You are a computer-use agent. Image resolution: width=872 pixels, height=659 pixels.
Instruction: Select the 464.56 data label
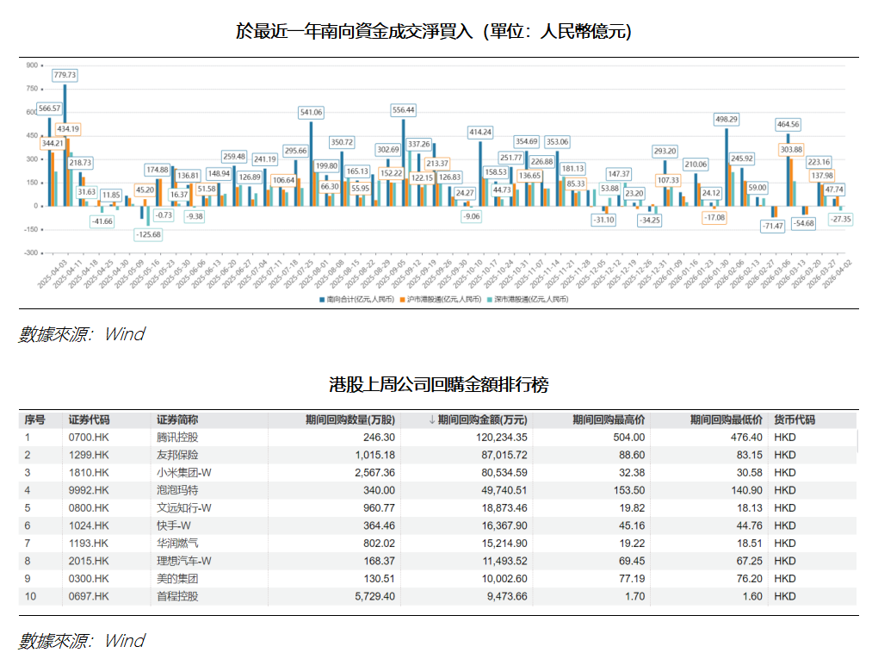pos(788,125)
